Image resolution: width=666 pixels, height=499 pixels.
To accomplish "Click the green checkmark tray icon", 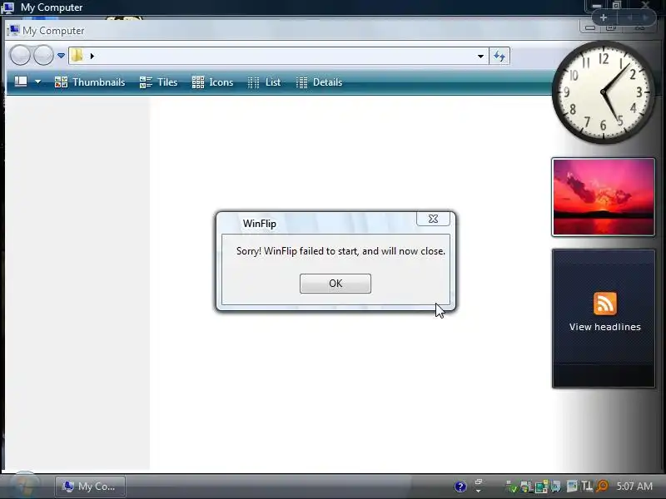I will point(511,487).
